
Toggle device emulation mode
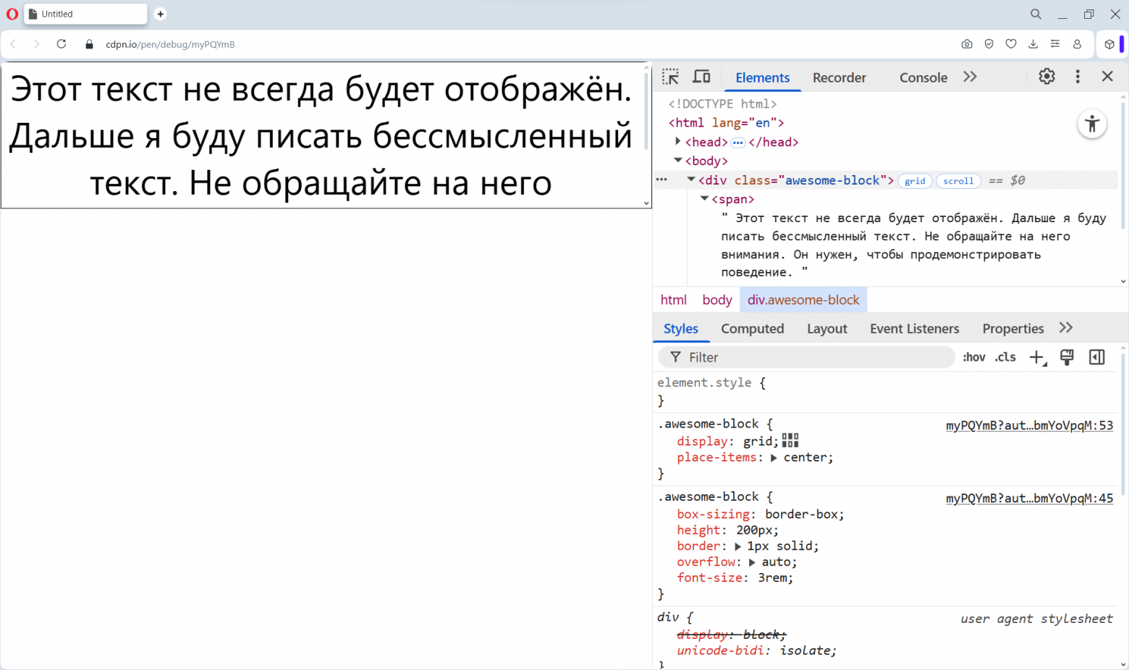pyautogui.click(x=701, y=76)
